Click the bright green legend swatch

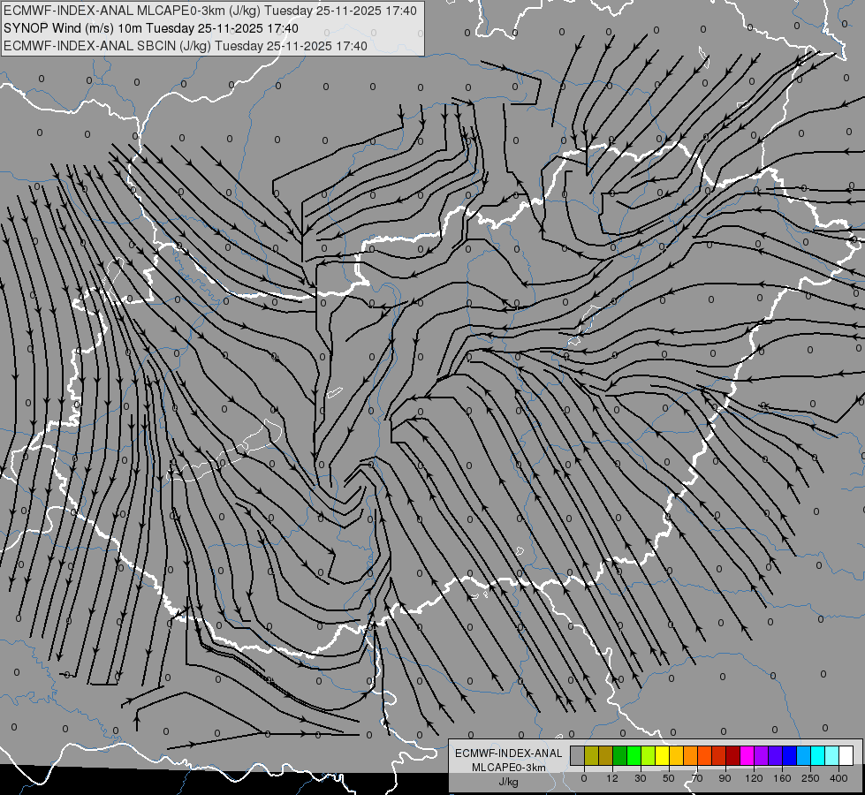click(634, 755)
